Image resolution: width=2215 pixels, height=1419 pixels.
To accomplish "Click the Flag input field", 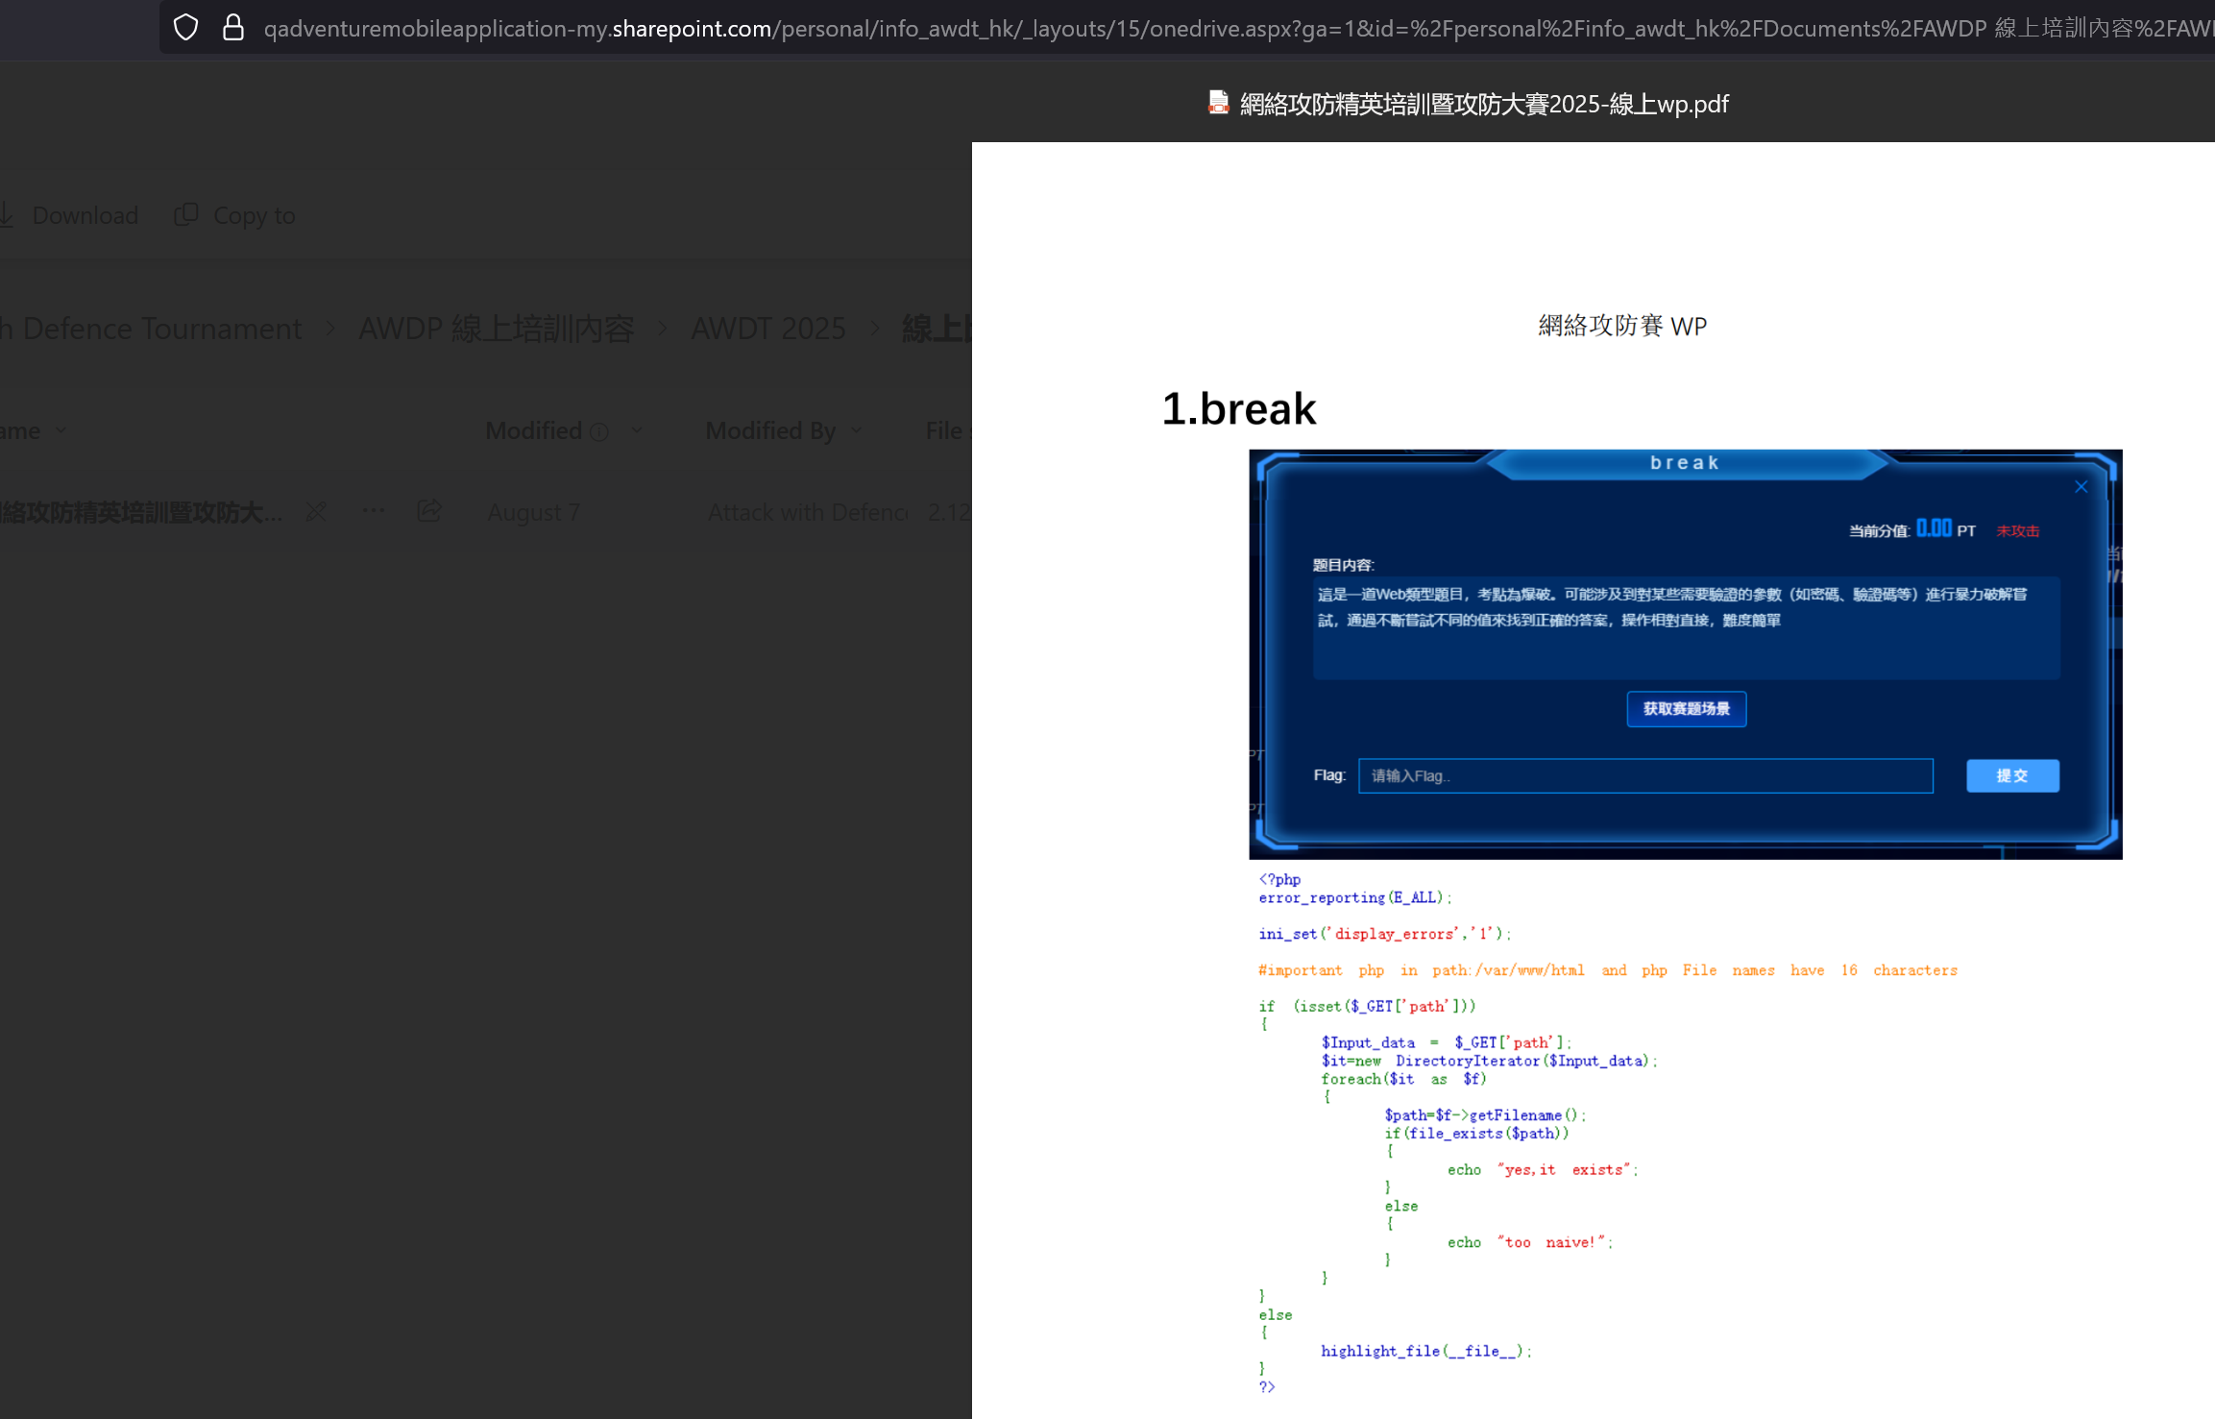I will [x=1644, y=776].
